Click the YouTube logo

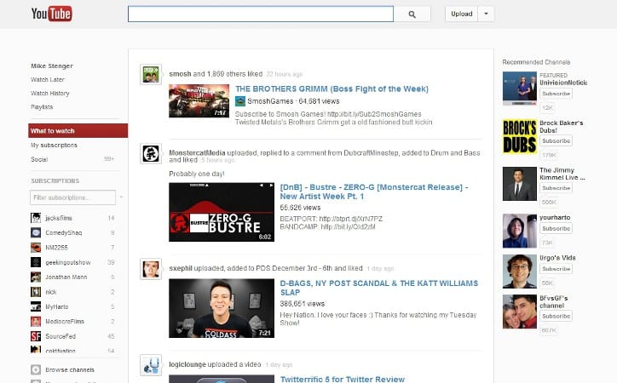pos(51,14)
